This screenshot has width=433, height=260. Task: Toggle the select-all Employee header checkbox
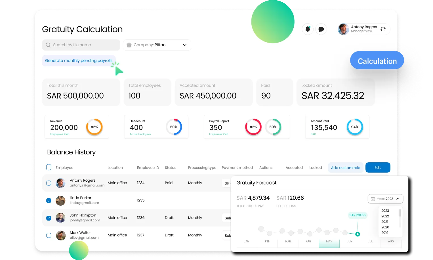[x=49, y=167]
